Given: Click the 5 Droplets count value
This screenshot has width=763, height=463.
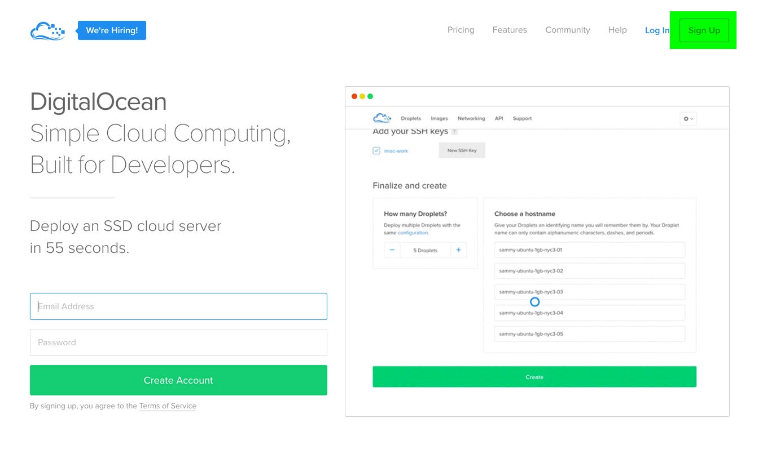Looking at the screenshot, I should (x=425, y=250).
